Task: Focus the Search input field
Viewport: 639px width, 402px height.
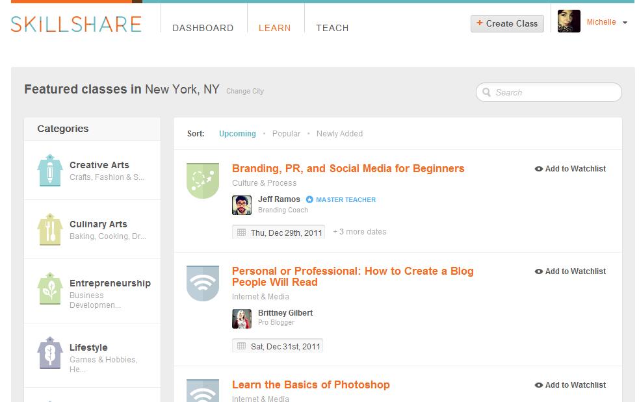Action: 549,92
